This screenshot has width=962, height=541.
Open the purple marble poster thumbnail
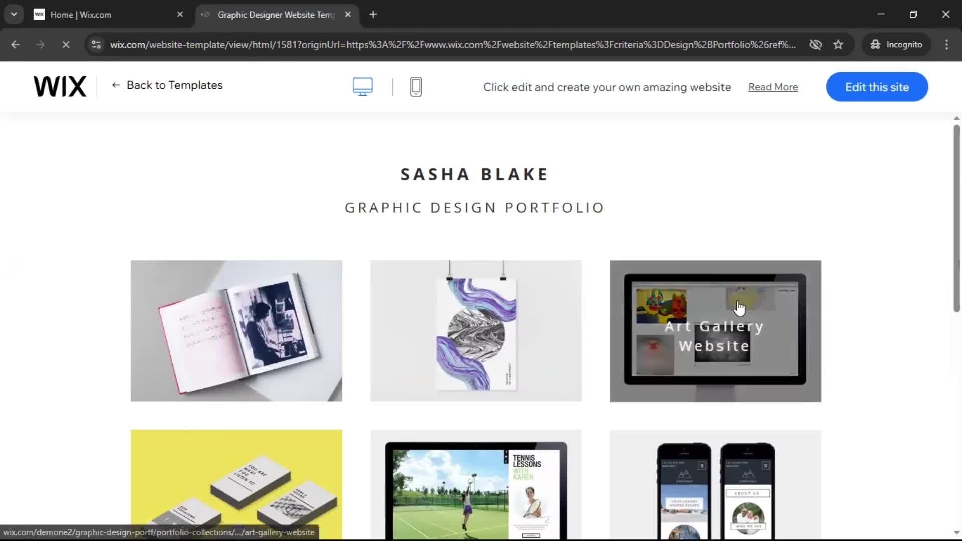click(476, 331)
